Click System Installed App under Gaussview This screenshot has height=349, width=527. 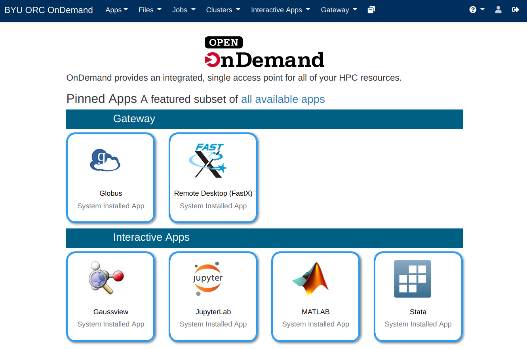click(x=111, y=324)
